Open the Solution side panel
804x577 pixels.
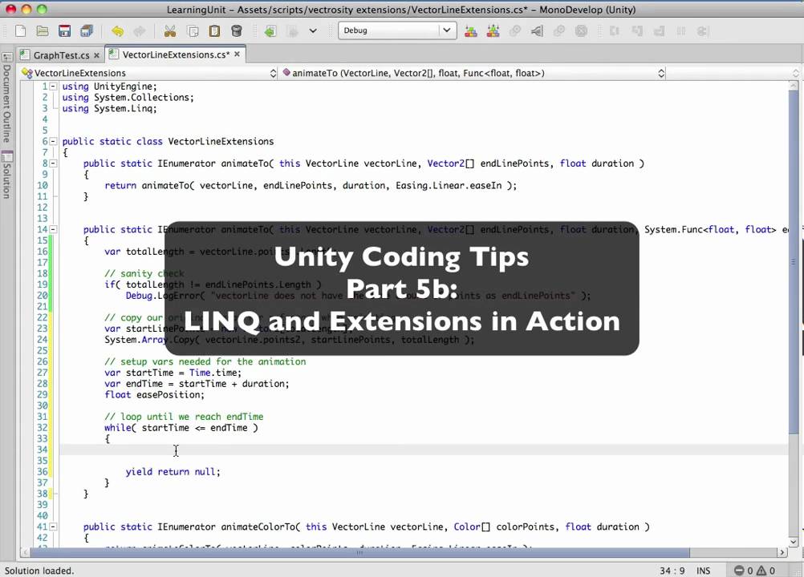pyautogui.click(x=6, y=175)
